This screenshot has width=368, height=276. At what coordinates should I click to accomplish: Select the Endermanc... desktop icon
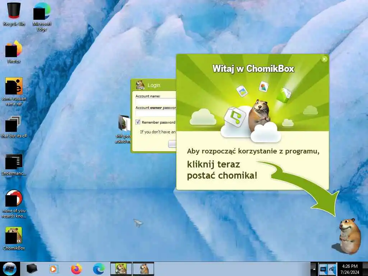click(14, 164)
